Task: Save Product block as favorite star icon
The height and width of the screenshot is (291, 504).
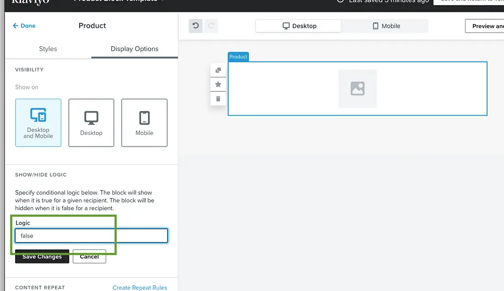Action: 218,85
